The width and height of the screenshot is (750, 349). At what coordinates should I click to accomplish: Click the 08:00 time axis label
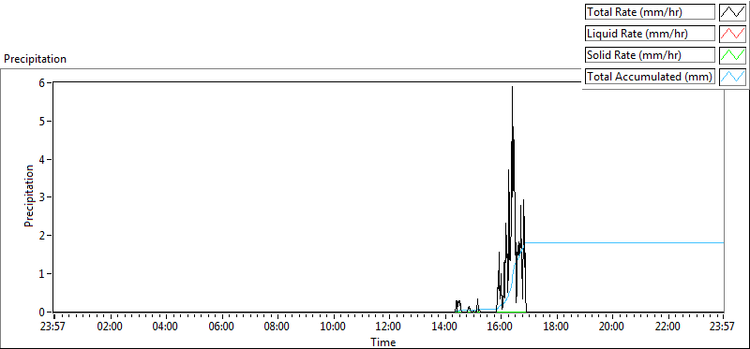point(277,327)
